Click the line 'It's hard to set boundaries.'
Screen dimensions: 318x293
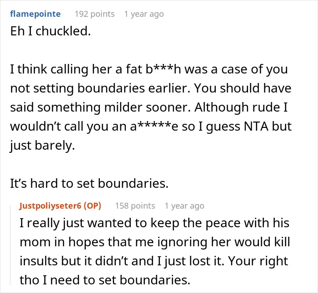[89, 183]
